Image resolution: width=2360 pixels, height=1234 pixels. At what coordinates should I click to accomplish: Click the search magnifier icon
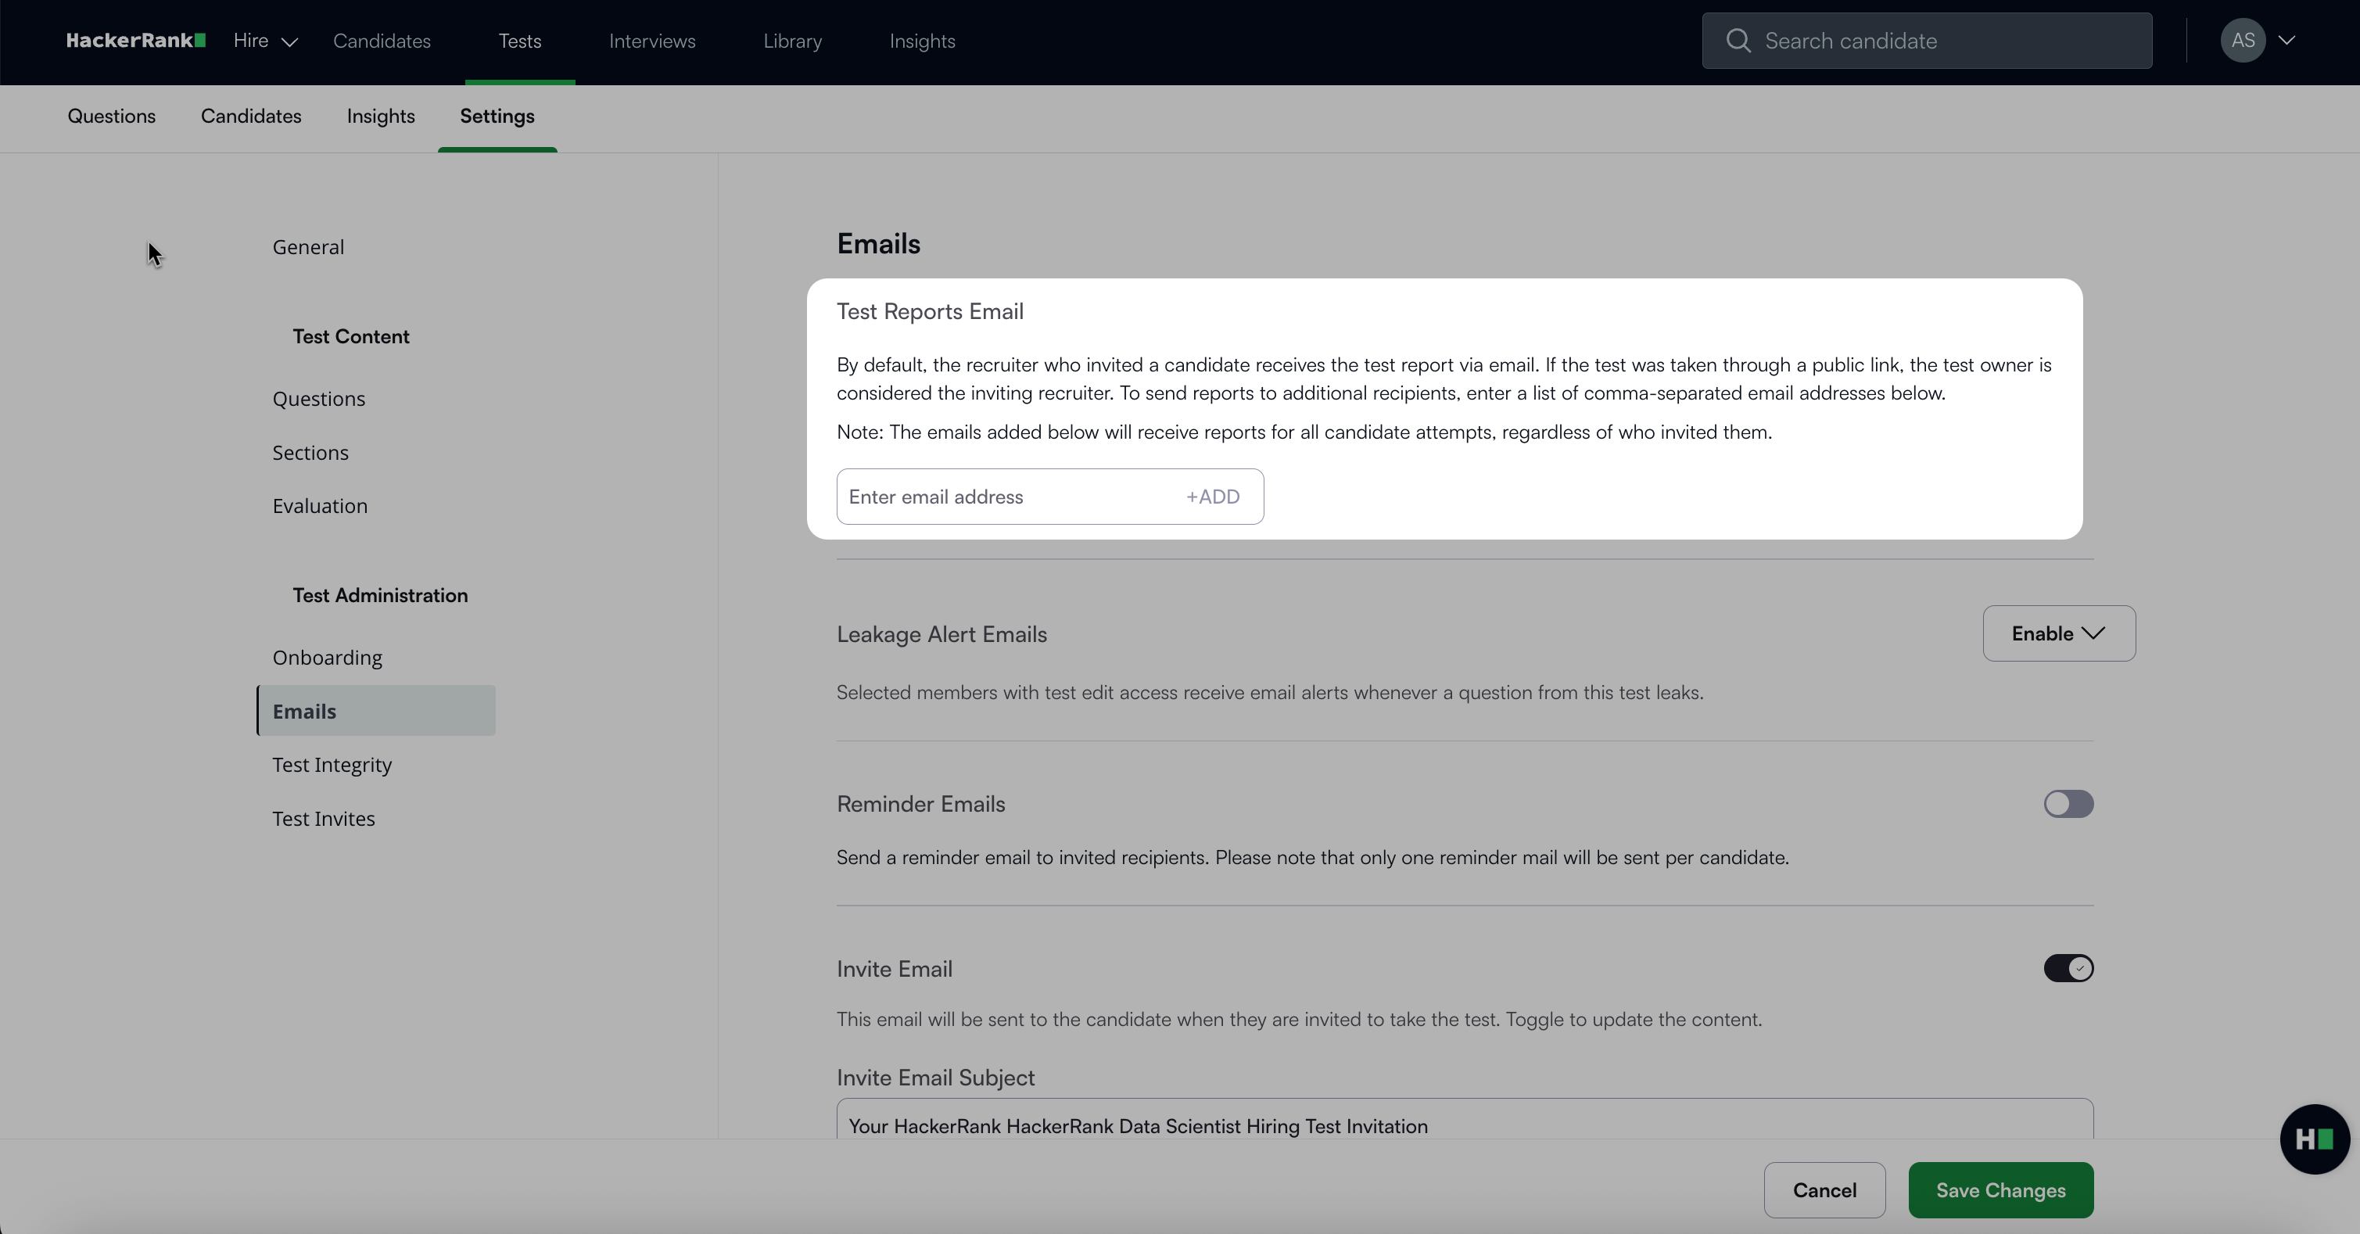click(1738, 41)
